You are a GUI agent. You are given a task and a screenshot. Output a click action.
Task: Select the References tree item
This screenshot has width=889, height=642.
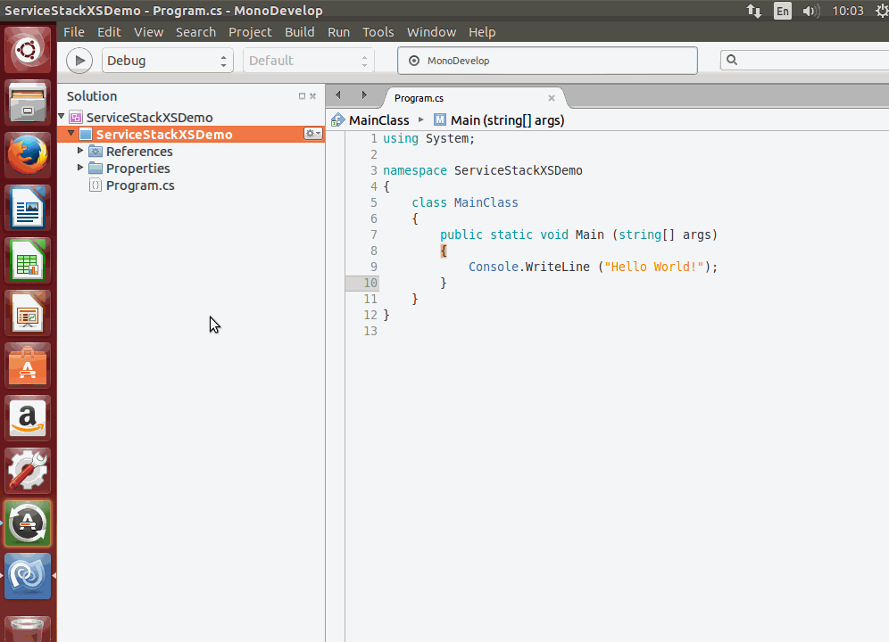pos(139,152)
